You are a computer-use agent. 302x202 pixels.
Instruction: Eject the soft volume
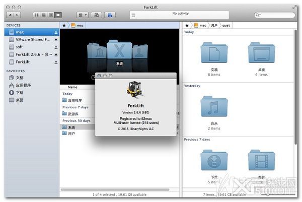click(56, 47)
